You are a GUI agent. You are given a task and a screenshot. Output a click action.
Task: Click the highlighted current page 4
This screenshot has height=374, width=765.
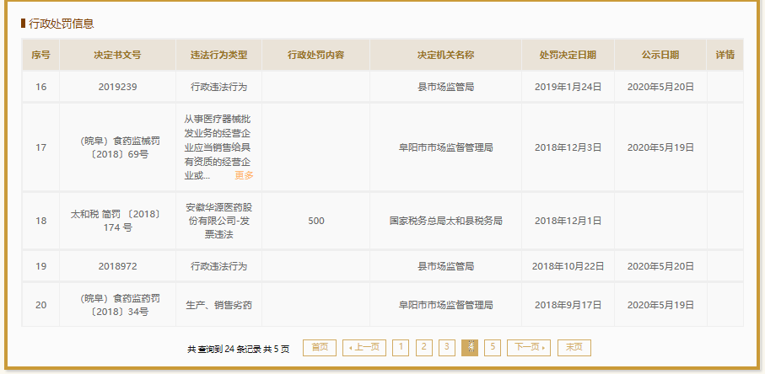point(470,348)
